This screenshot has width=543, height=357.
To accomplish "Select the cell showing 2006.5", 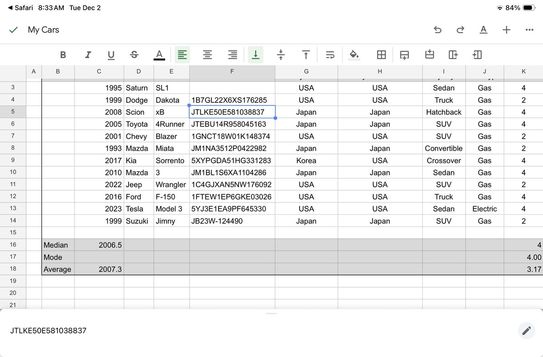I will (99, 245).
